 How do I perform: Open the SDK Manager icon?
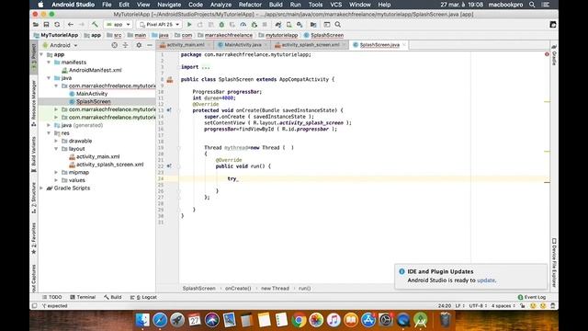coord(300,25)
